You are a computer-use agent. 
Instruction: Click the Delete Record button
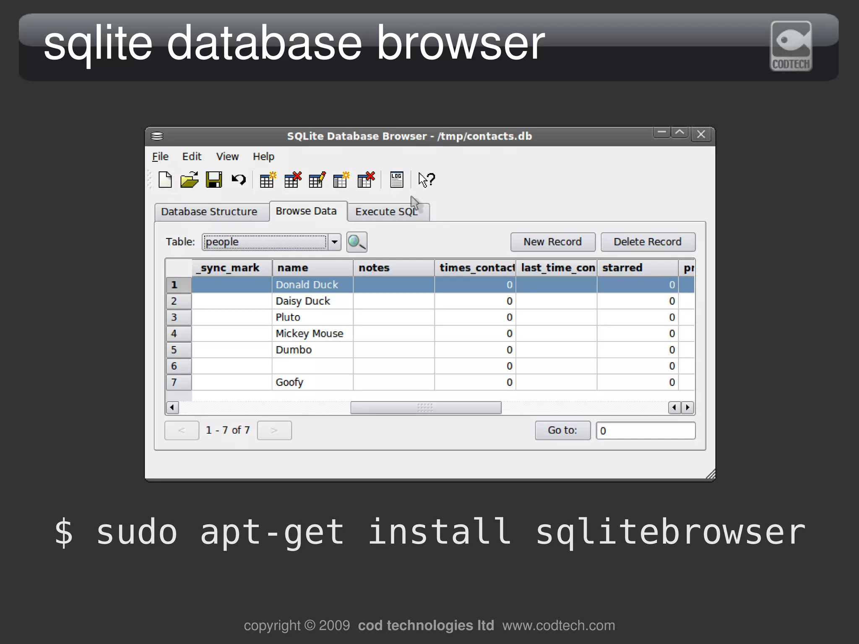648,242
